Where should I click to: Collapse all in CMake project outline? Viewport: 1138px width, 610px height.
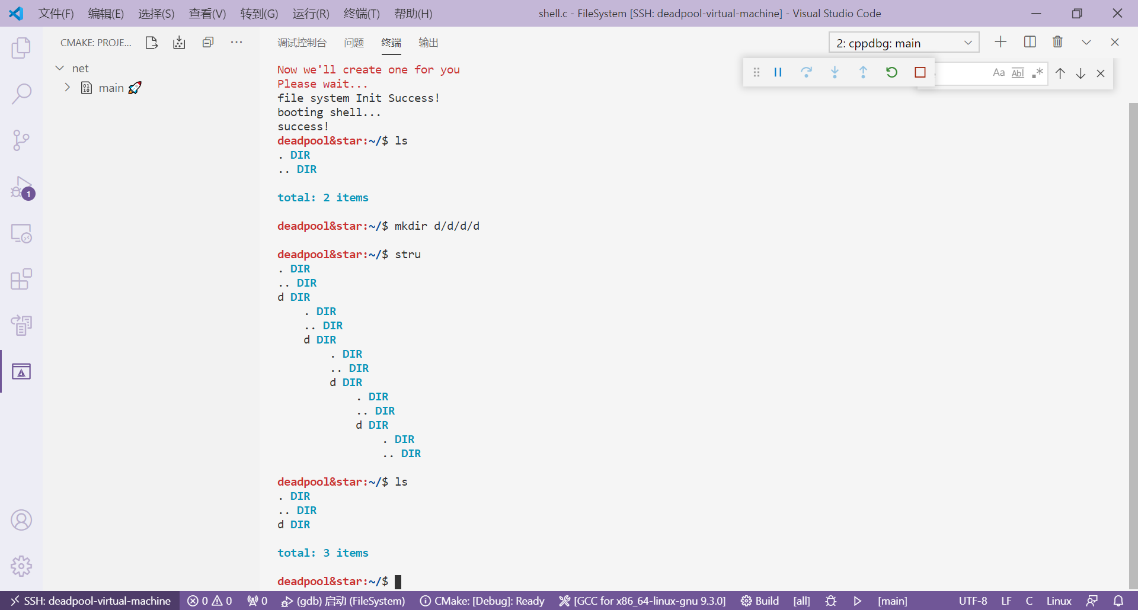pyautogui.click(x=208, y=43)
